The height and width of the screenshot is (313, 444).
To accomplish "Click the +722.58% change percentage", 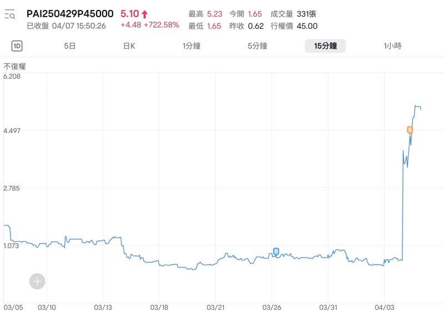I will [x=162, y=25].
